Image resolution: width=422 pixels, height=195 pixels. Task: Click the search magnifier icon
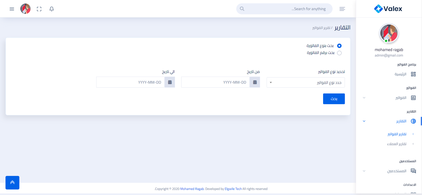pos(242,9)
